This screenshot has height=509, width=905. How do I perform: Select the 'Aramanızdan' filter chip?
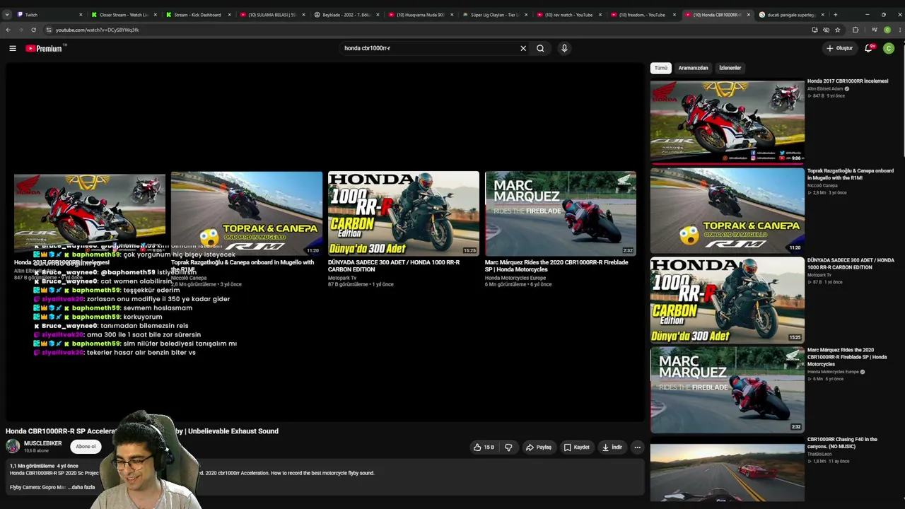pos(693,68)
